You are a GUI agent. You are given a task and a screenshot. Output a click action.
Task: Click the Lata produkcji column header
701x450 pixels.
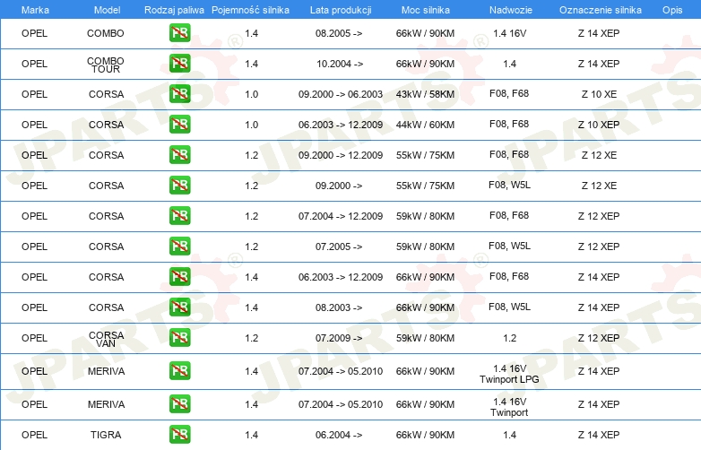[x=341, y=10]
